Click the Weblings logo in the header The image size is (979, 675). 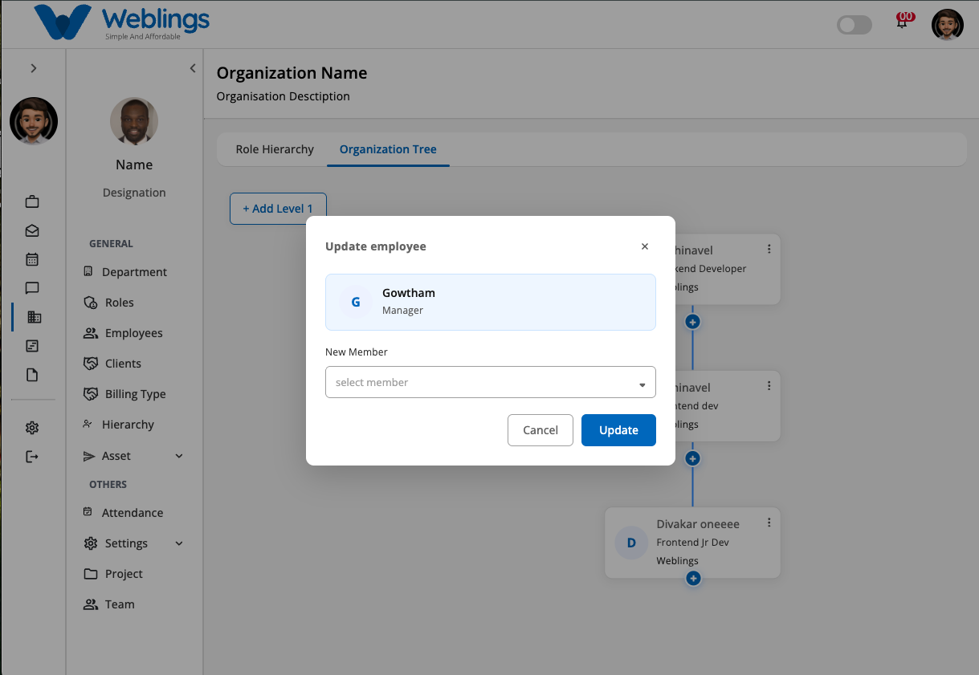click(122, 22)
